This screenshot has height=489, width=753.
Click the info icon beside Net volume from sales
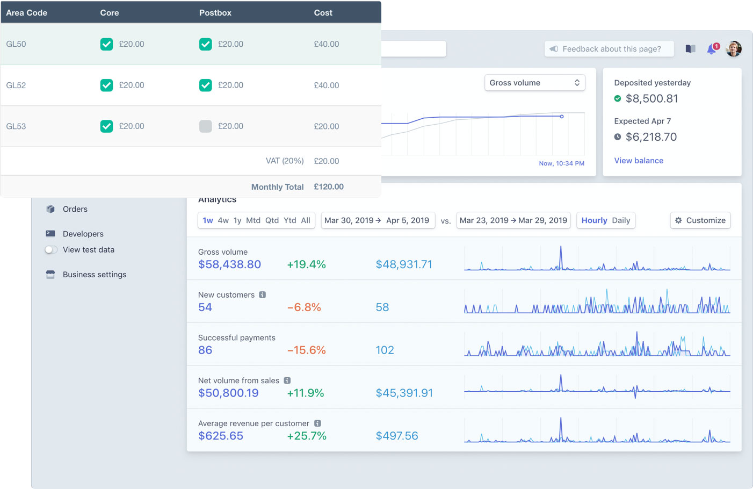(286, 380)
